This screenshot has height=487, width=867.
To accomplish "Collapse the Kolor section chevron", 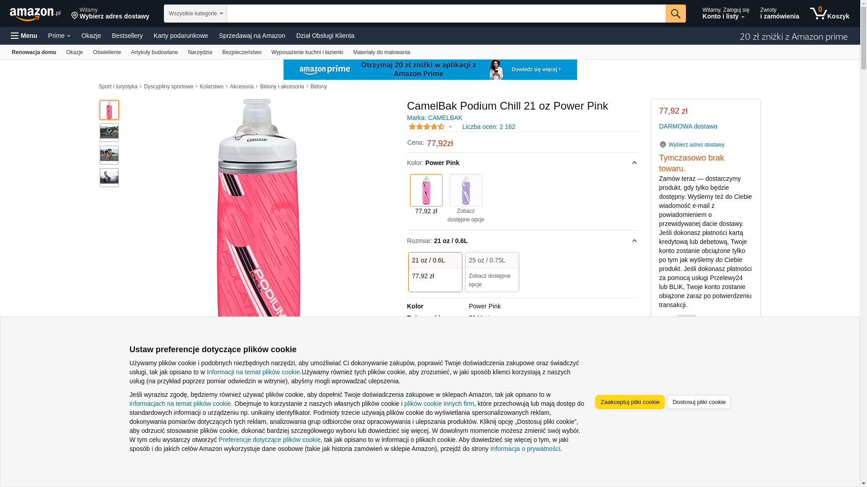I will [x=634, y=163].
